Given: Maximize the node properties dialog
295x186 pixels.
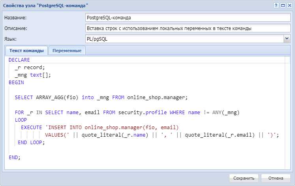Looking at the screenshot, I should tap(283, 5).
